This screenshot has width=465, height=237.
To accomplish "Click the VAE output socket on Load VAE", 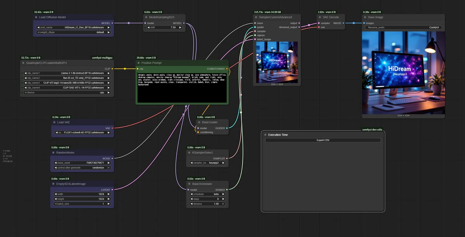I will [112, 128].
